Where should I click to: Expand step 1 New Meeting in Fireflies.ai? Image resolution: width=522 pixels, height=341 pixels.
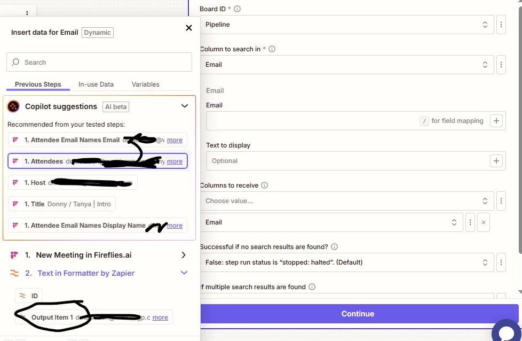point(184,255)
